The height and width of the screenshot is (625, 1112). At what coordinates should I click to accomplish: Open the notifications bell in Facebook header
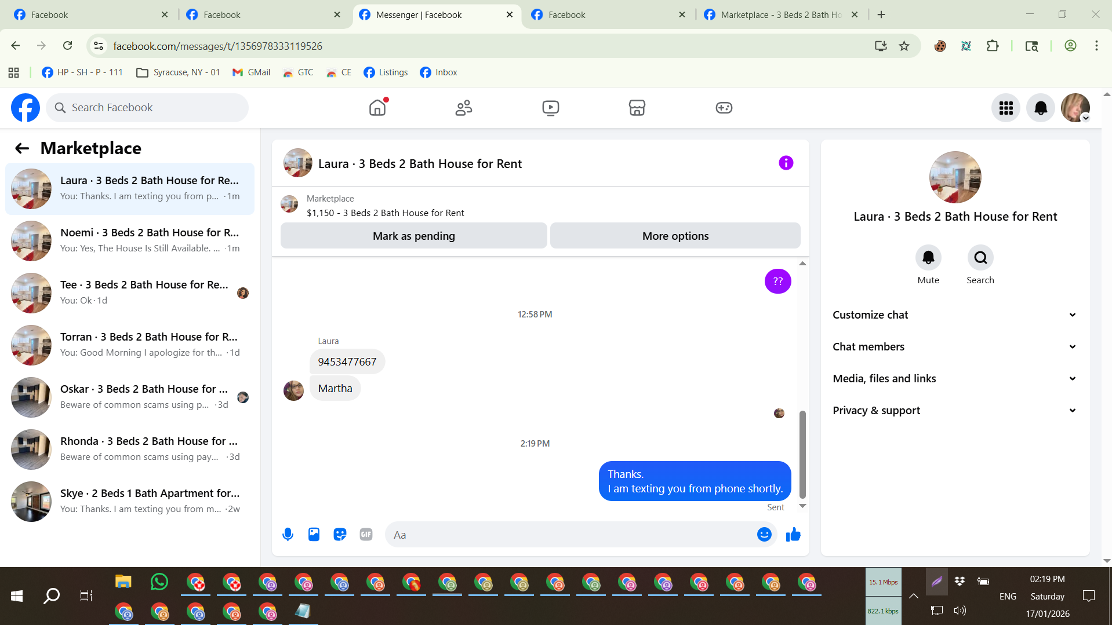pyautogui.click(x=1041, y=108)
